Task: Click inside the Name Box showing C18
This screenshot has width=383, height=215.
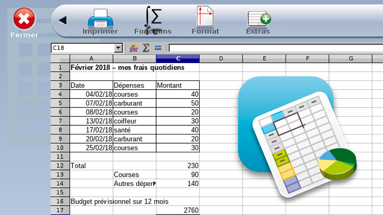Action: click(x=83, y=48)
